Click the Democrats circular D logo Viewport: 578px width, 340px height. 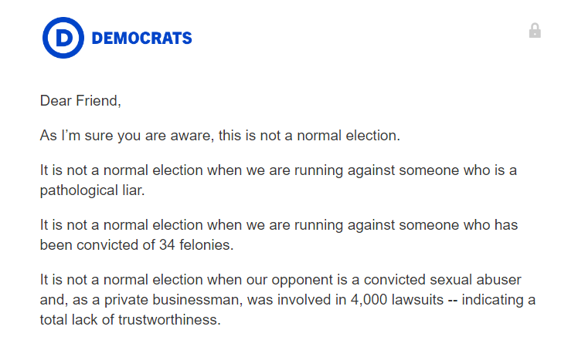63,38
